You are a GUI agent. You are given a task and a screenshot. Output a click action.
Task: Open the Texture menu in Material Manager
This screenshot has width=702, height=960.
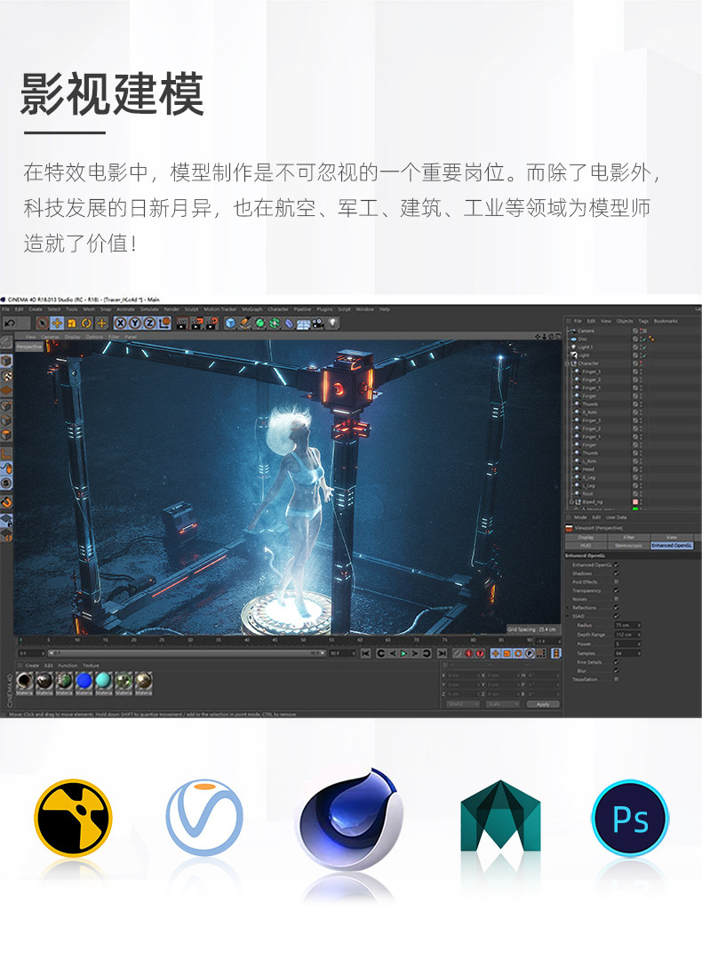pyautogui.click(x=91, y=666)
